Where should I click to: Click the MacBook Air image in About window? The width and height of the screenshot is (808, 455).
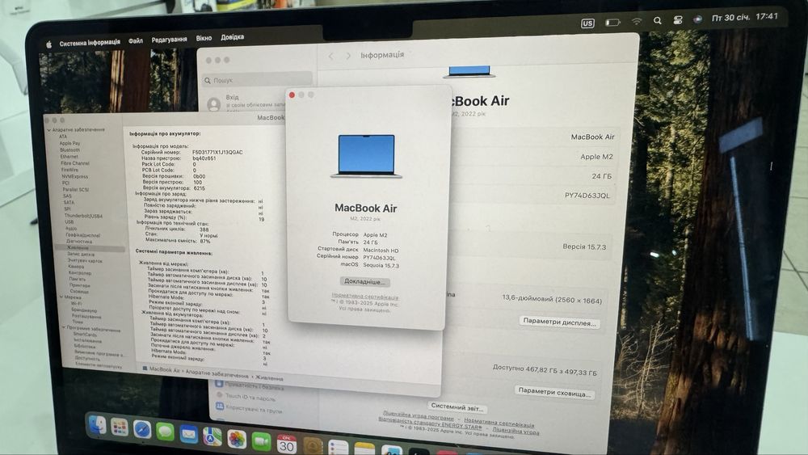pos(366,156)
